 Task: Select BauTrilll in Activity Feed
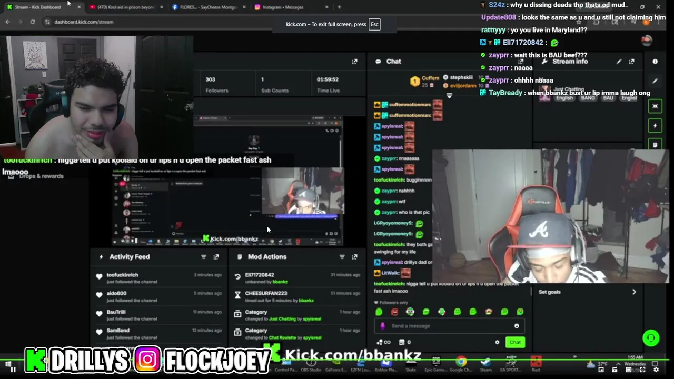(116, 312)
